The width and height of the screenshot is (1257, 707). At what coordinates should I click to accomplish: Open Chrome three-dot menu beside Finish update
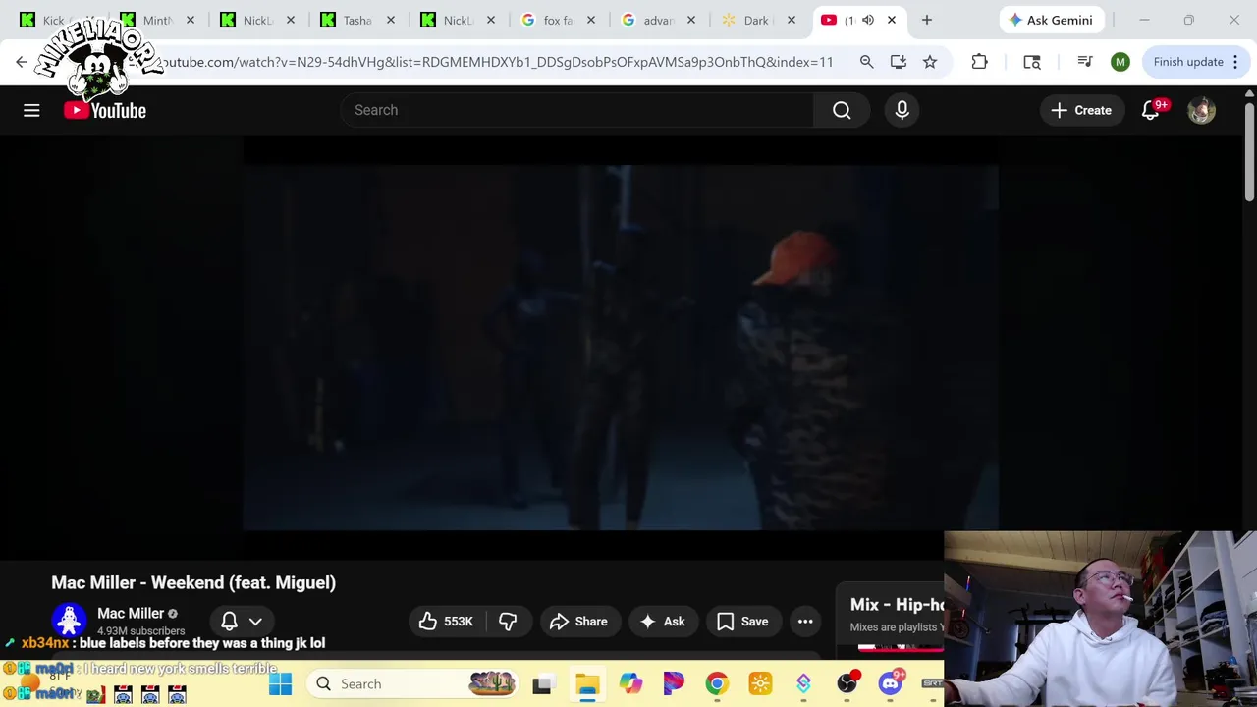coord(1235,62)
